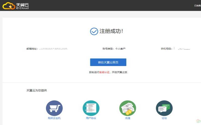Open the 论坛 chat bubbles icon
The width and height of the screenshot is (201, 125).
click(x=164, y=108)
